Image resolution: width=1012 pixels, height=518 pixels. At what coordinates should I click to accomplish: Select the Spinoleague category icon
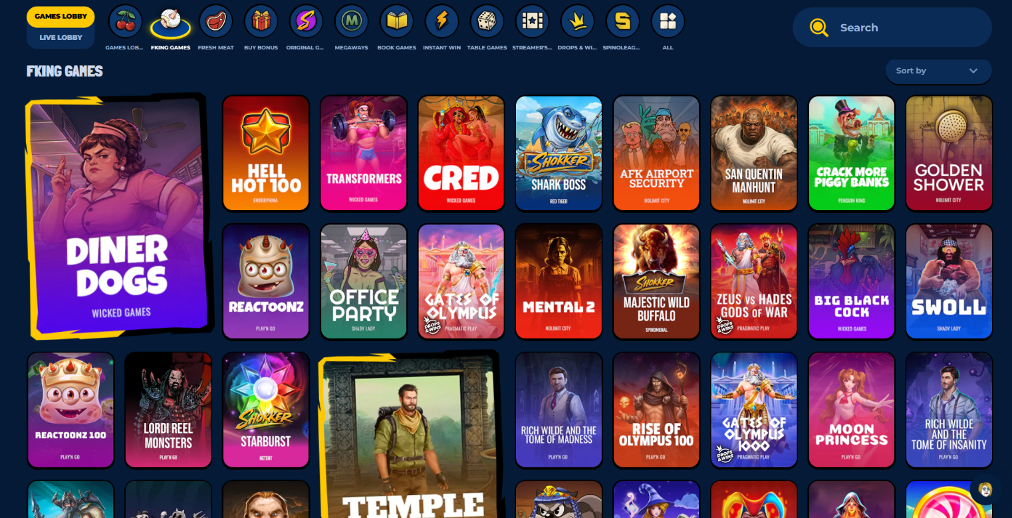click(x=622, y=22)
